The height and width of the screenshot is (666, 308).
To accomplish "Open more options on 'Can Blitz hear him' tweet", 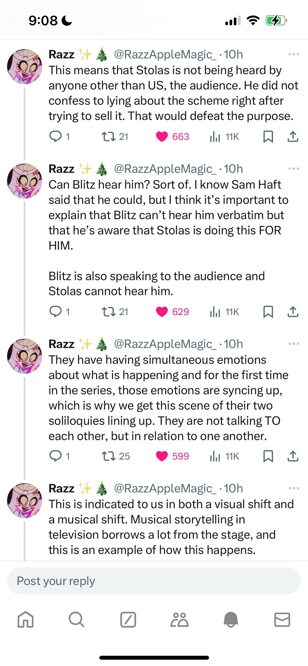I will coord(294,169).
